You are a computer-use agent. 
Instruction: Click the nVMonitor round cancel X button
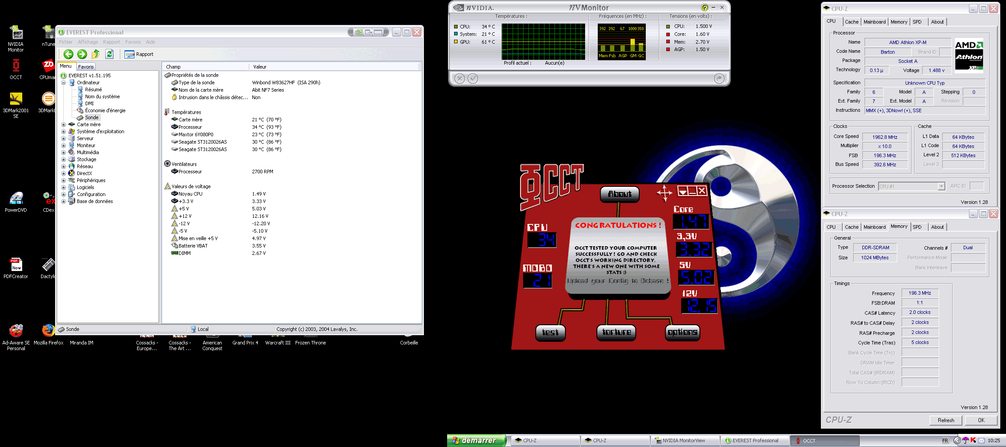point(459,79)
